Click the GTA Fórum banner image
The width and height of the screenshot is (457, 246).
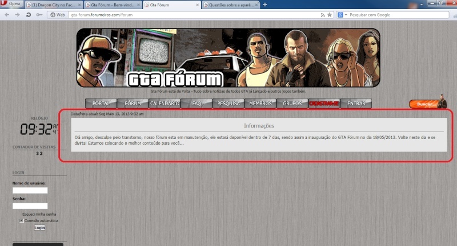[x=228, y=58]
